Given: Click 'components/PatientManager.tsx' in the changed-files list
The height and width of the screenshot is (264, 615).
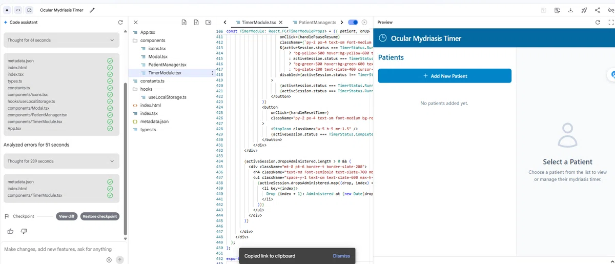Looking at the screenshot, I should [37, 115].
